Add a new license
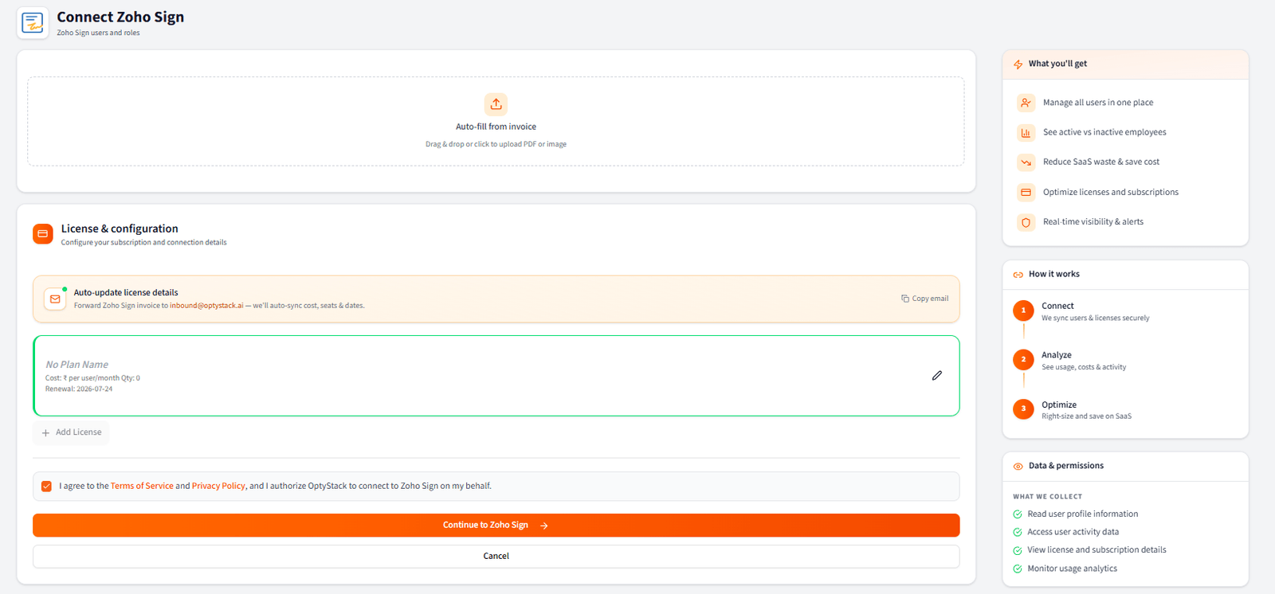Viewport: 1275px width, 594px height. point(72,432)
